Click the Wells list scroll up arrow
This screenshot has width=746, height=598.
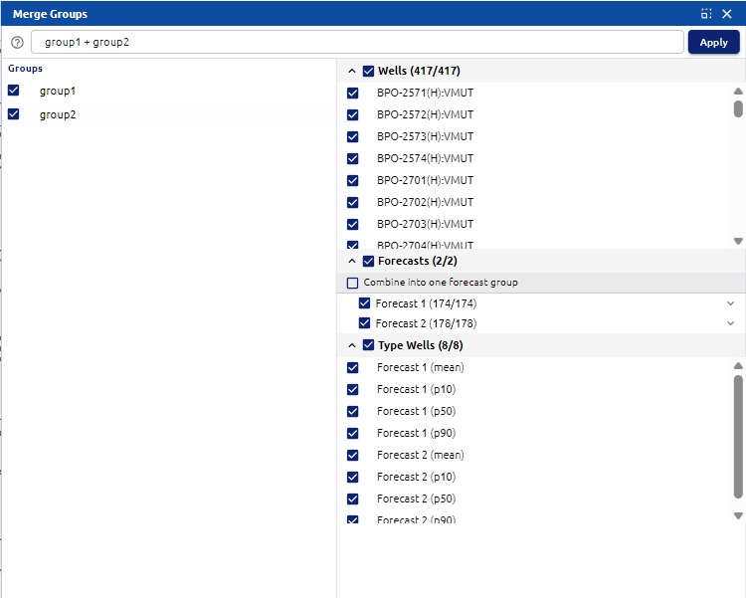[x=738, y=91]
